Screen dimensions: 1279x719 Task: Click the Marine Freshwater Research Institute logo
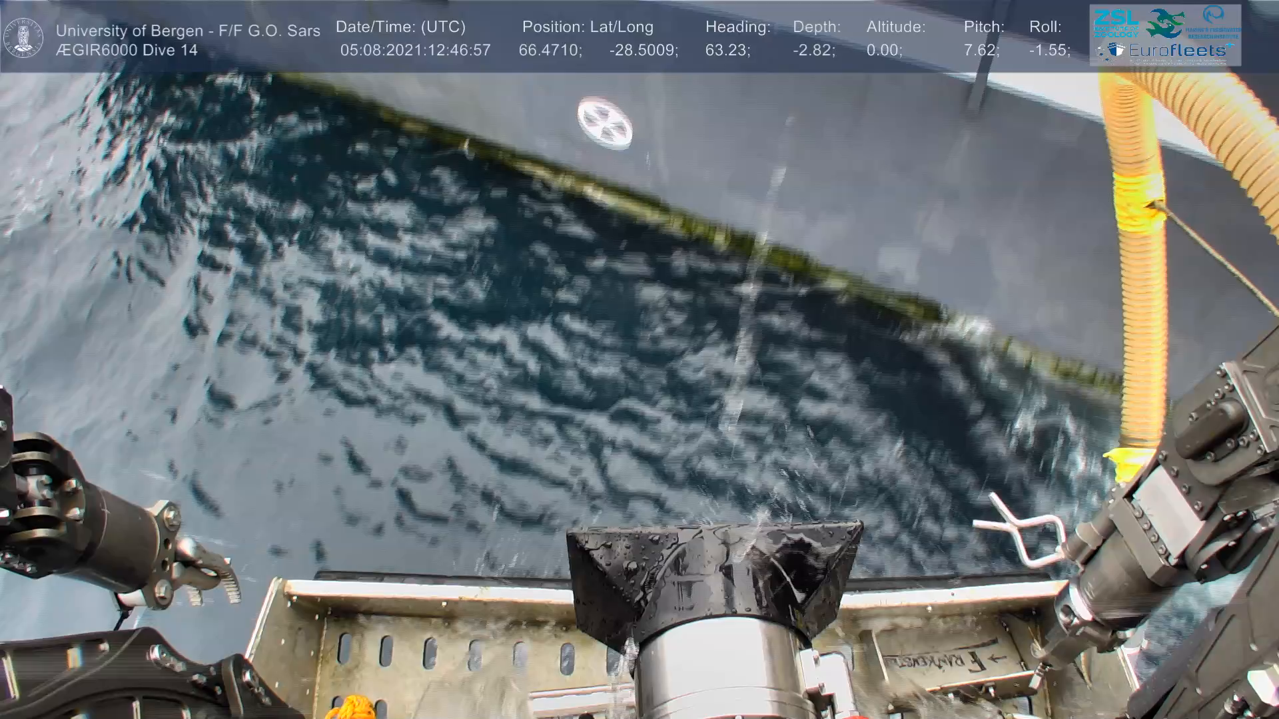coord(1214,21)
